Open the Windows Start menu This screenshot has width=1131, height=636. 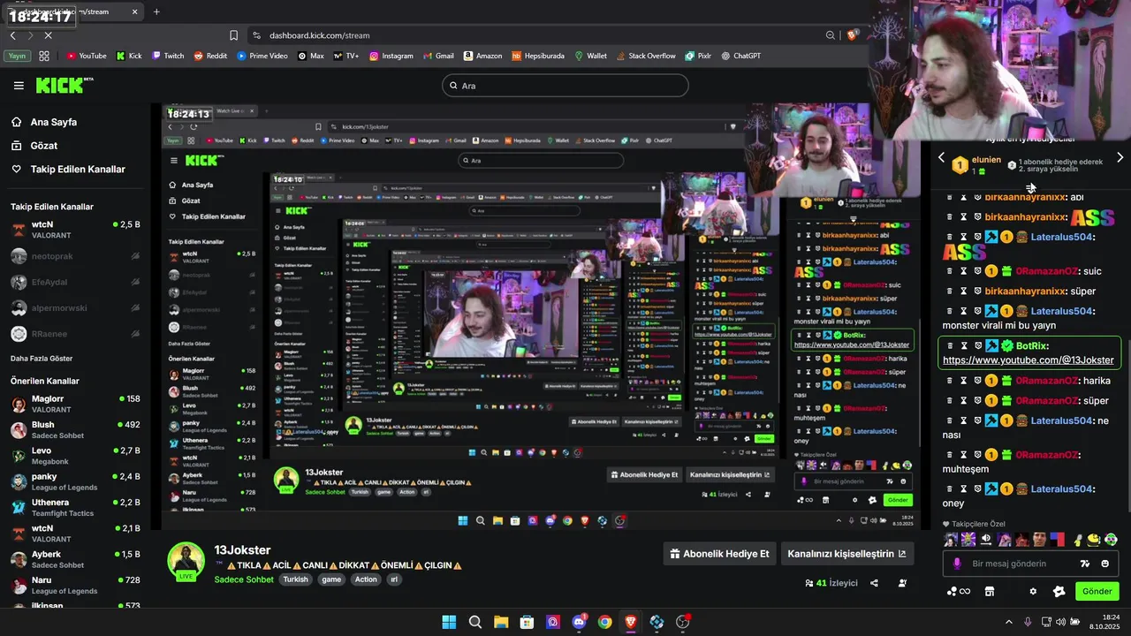(449, 622)
